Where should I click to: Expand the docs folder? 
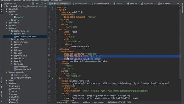(x=7, y=25)
